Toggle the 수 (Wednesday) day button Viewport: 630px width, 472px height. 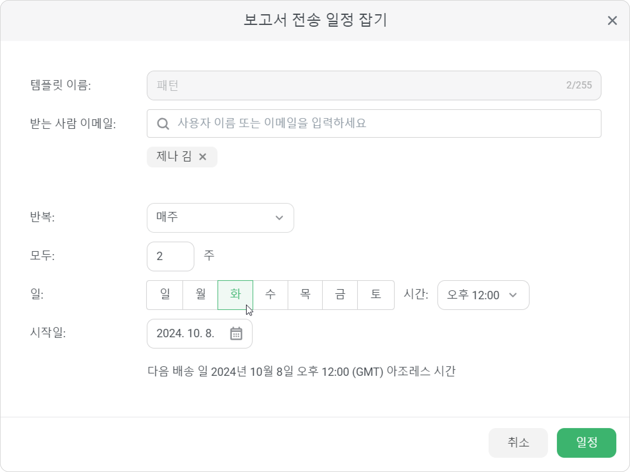click(270, 295)
